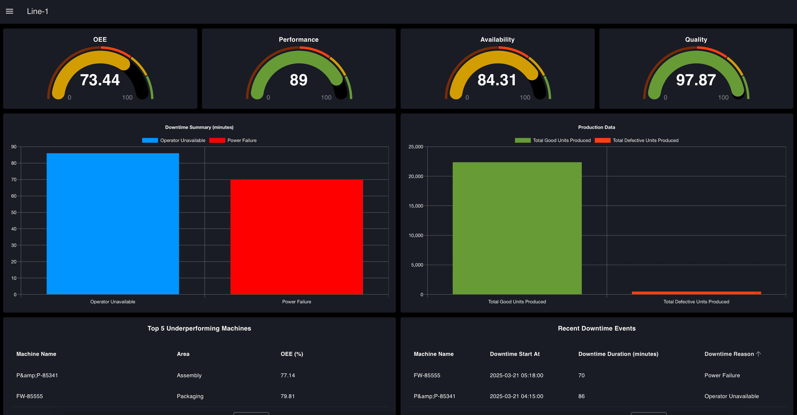Image resolution: width=797 pixels, height=415 pixels.
Task: Open the Performance panel title menu
Action: click(x=298, y=39)
